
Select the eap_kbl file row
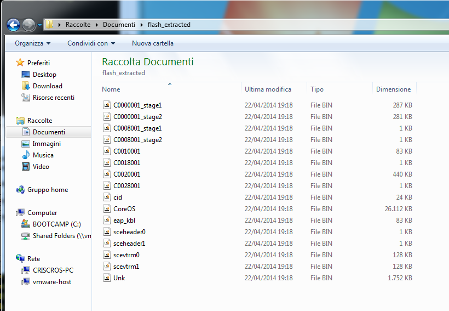coord(124,220)
